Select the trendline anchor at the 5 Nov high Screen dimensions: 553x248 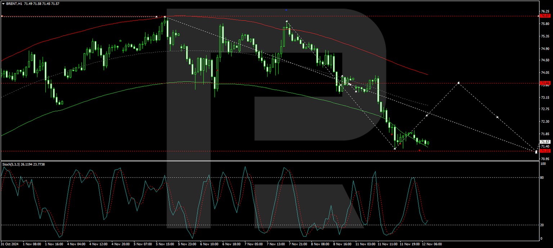[165, 17]
